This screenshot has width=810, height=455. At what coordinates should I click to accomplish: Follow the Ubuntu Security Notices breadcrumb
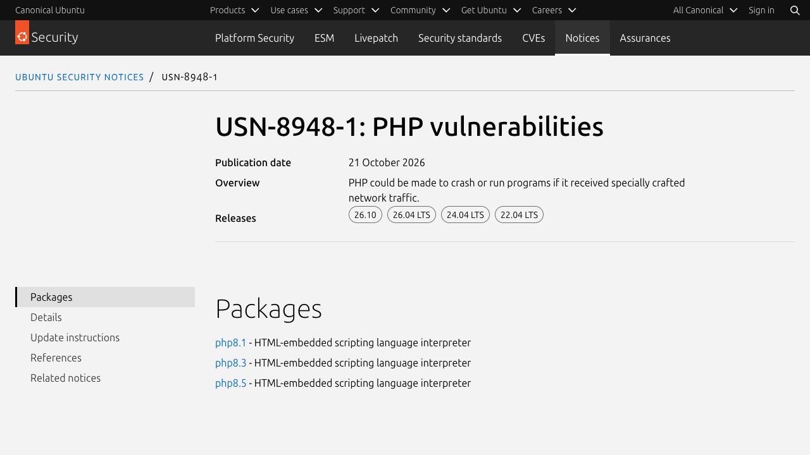pos(80,77)
